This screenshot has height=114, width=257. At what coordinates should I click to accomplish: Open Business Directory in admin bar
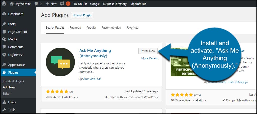point(115,4)
